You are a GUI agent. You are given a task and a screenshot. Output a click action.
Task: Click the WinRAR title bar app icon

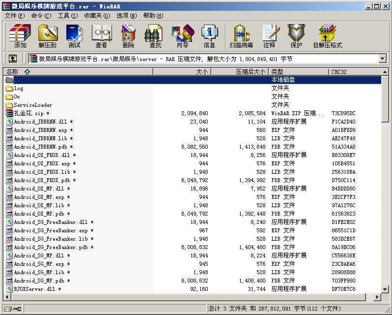pos(7,6)
